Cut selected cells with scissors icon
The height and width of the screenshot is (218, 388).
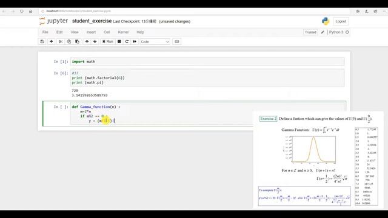(x=61, y=42)
